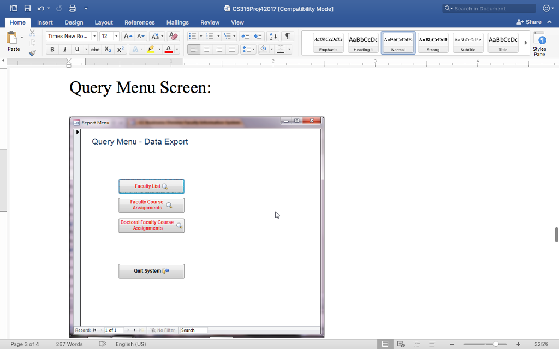Click the Format Painter brush icon
559x349 pixels.
pyautogui.click(x=32, y=53)
